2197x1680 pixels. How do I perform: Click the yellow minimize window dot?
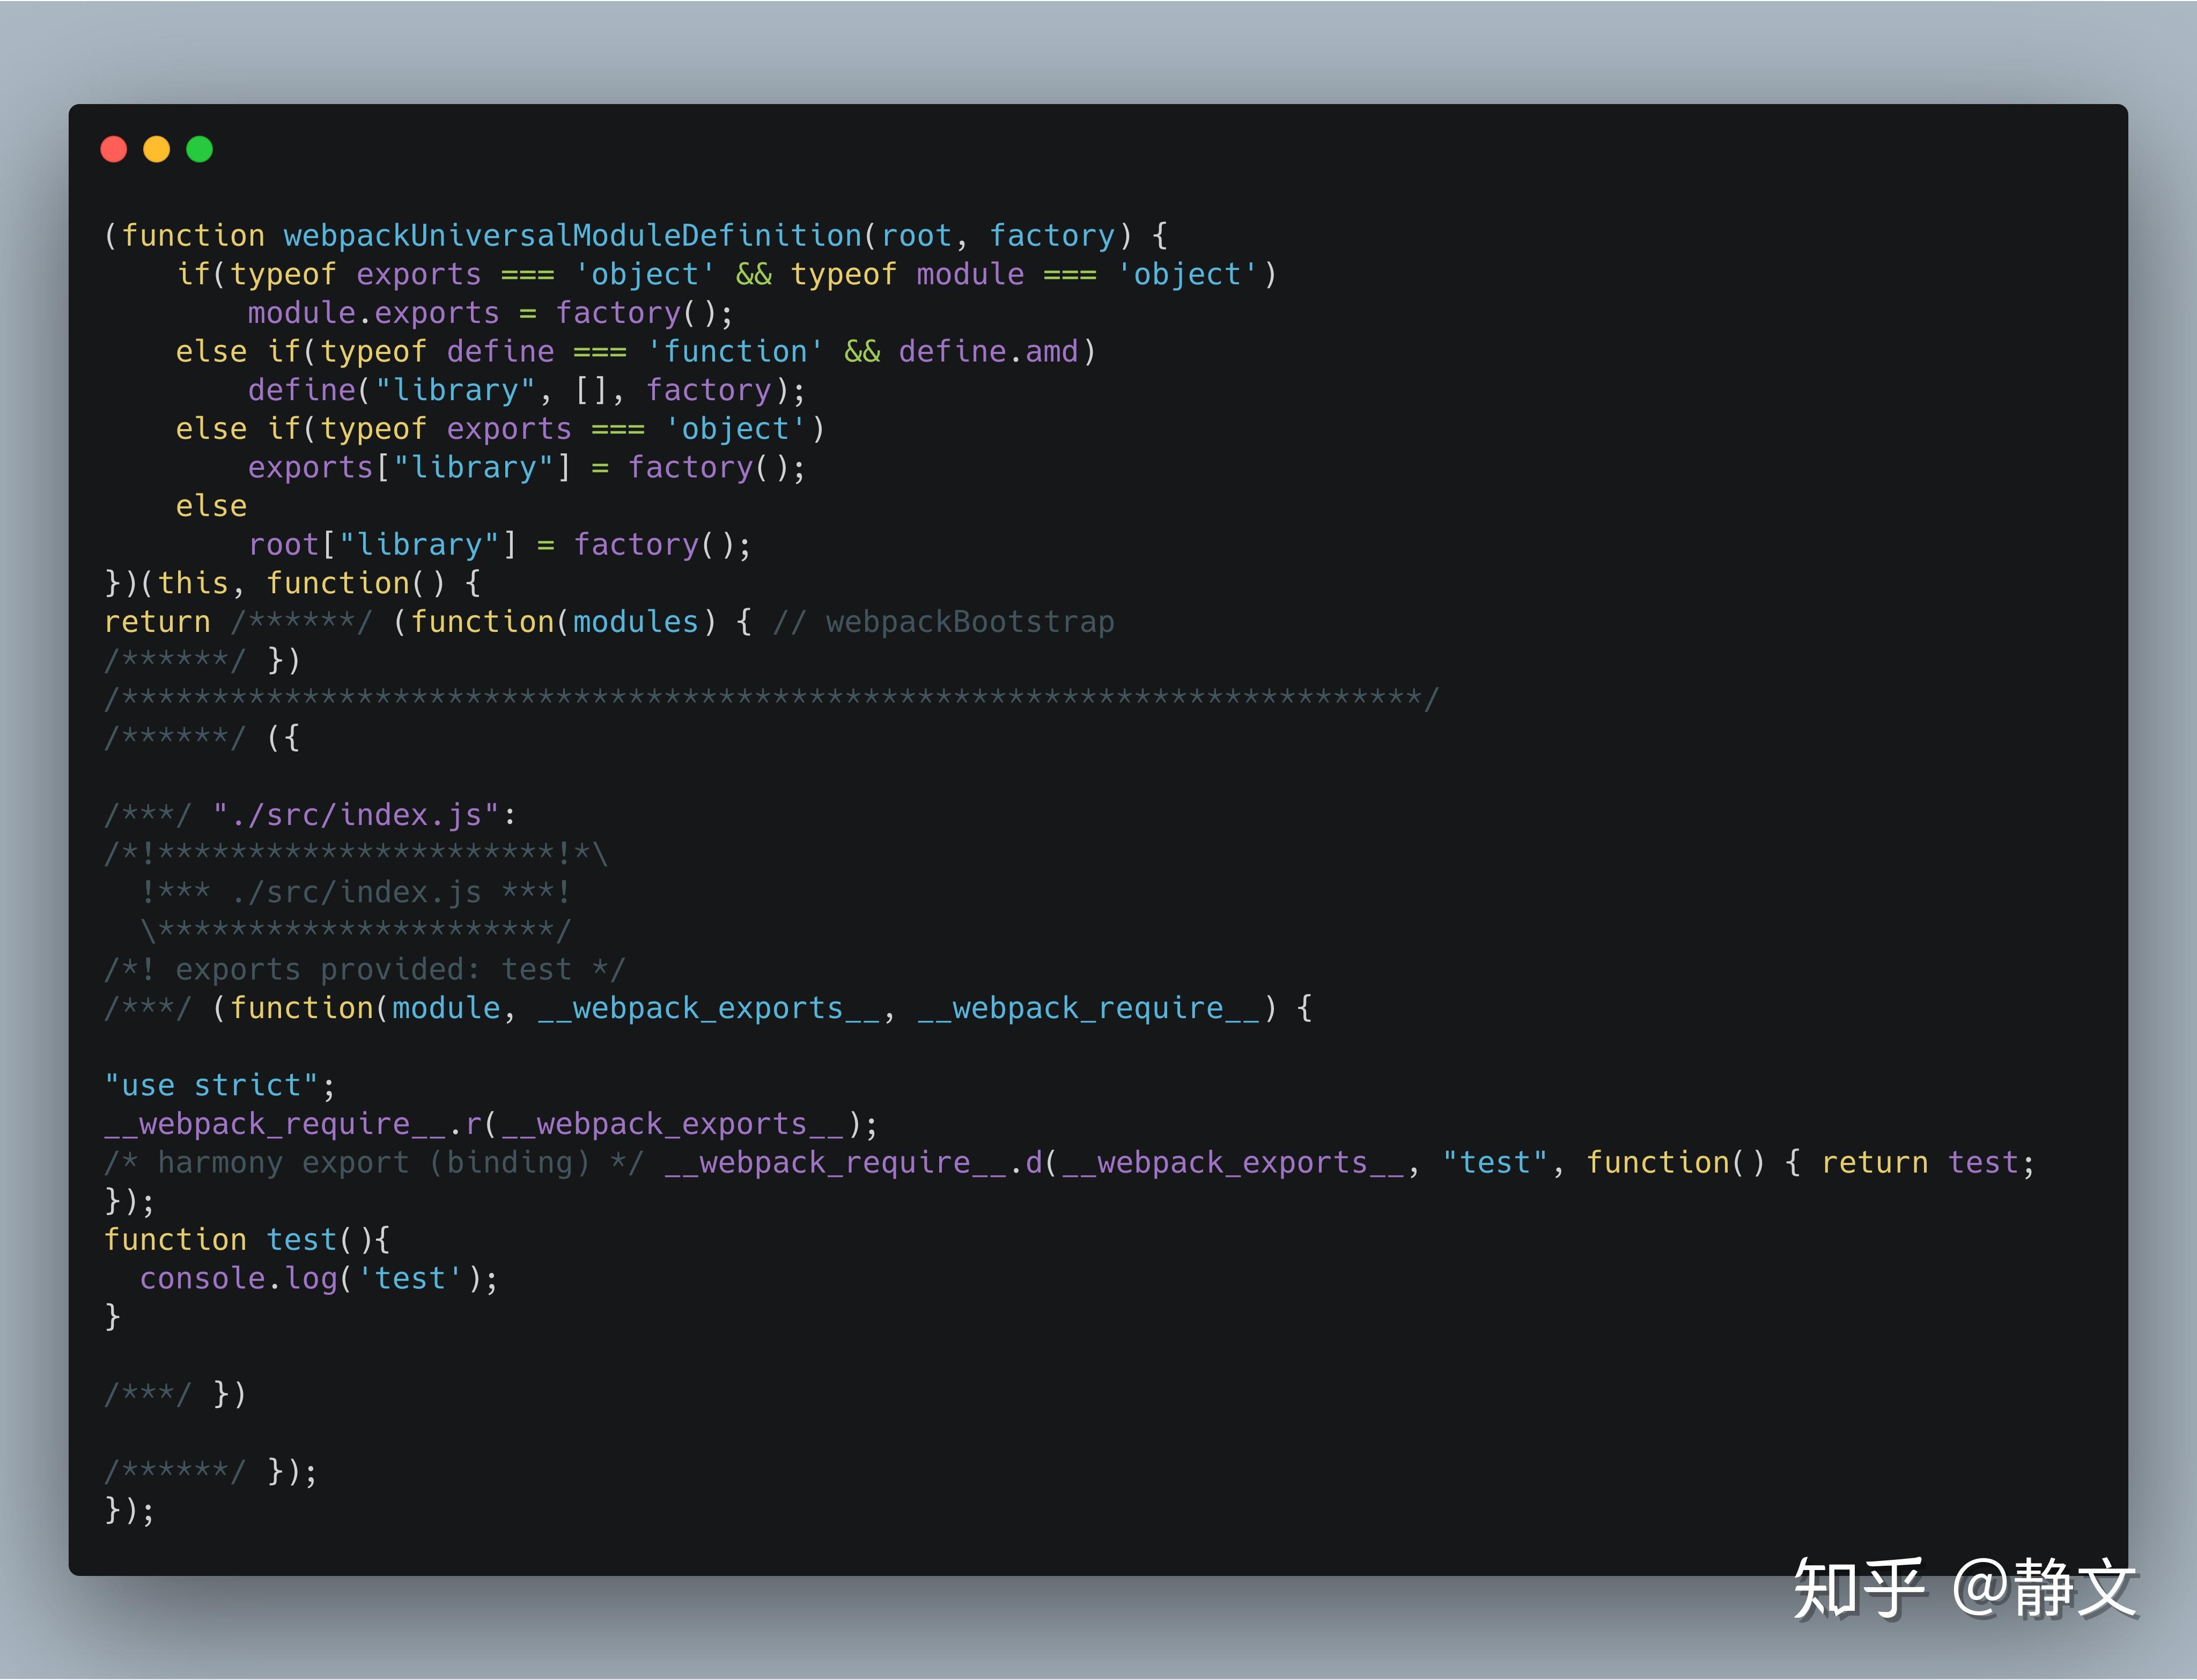click(157, 150)
